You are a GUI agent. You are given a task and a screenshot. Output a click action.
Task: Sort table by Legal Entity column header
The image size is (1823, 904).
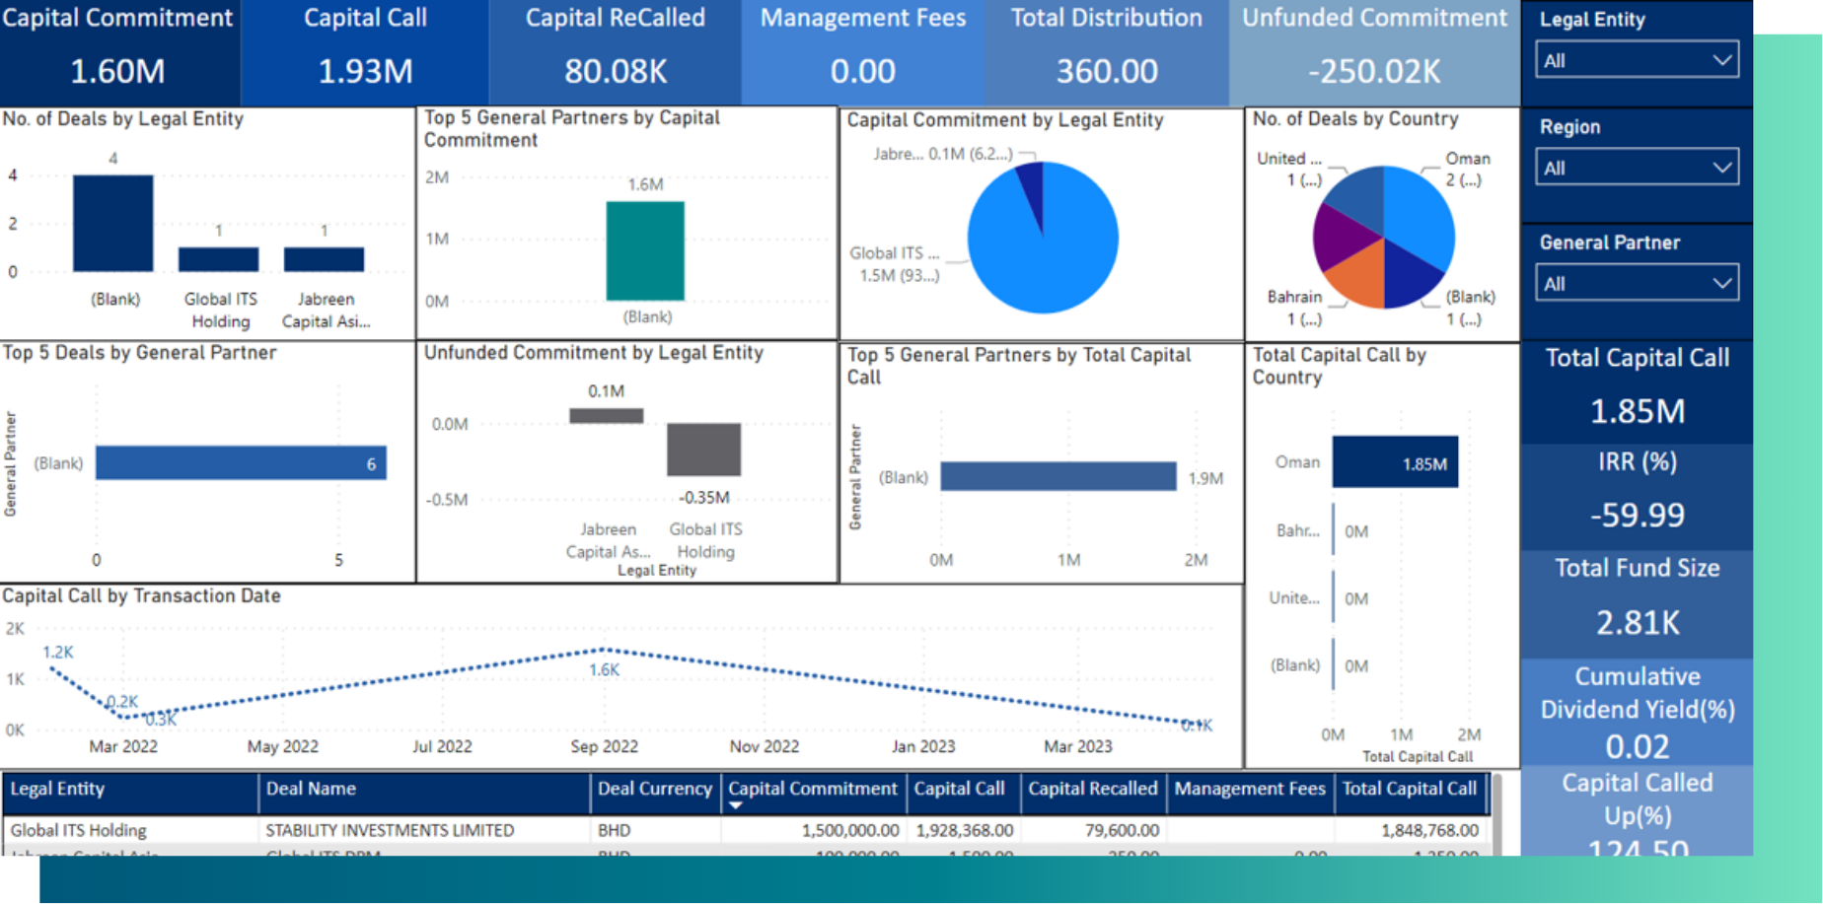[57, 789]
